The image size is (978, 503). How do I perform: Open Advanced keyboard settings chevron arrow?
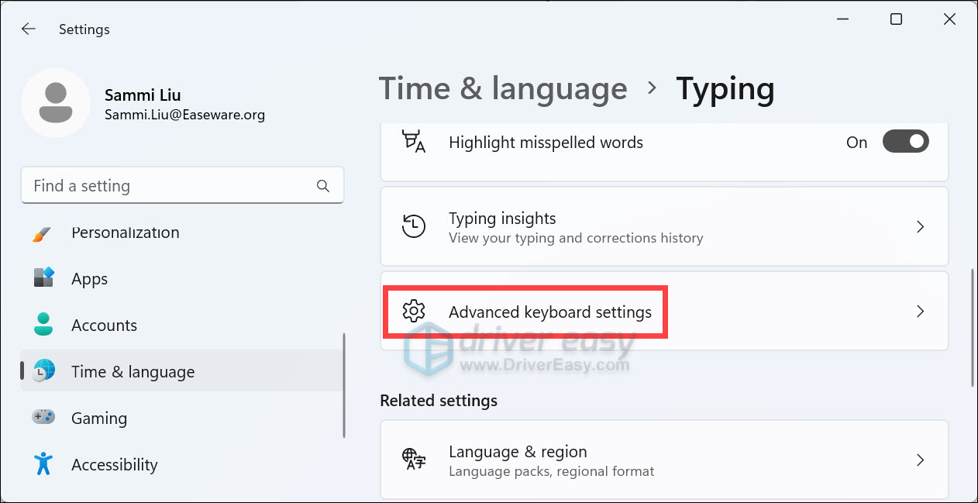[x=920, y=312]
